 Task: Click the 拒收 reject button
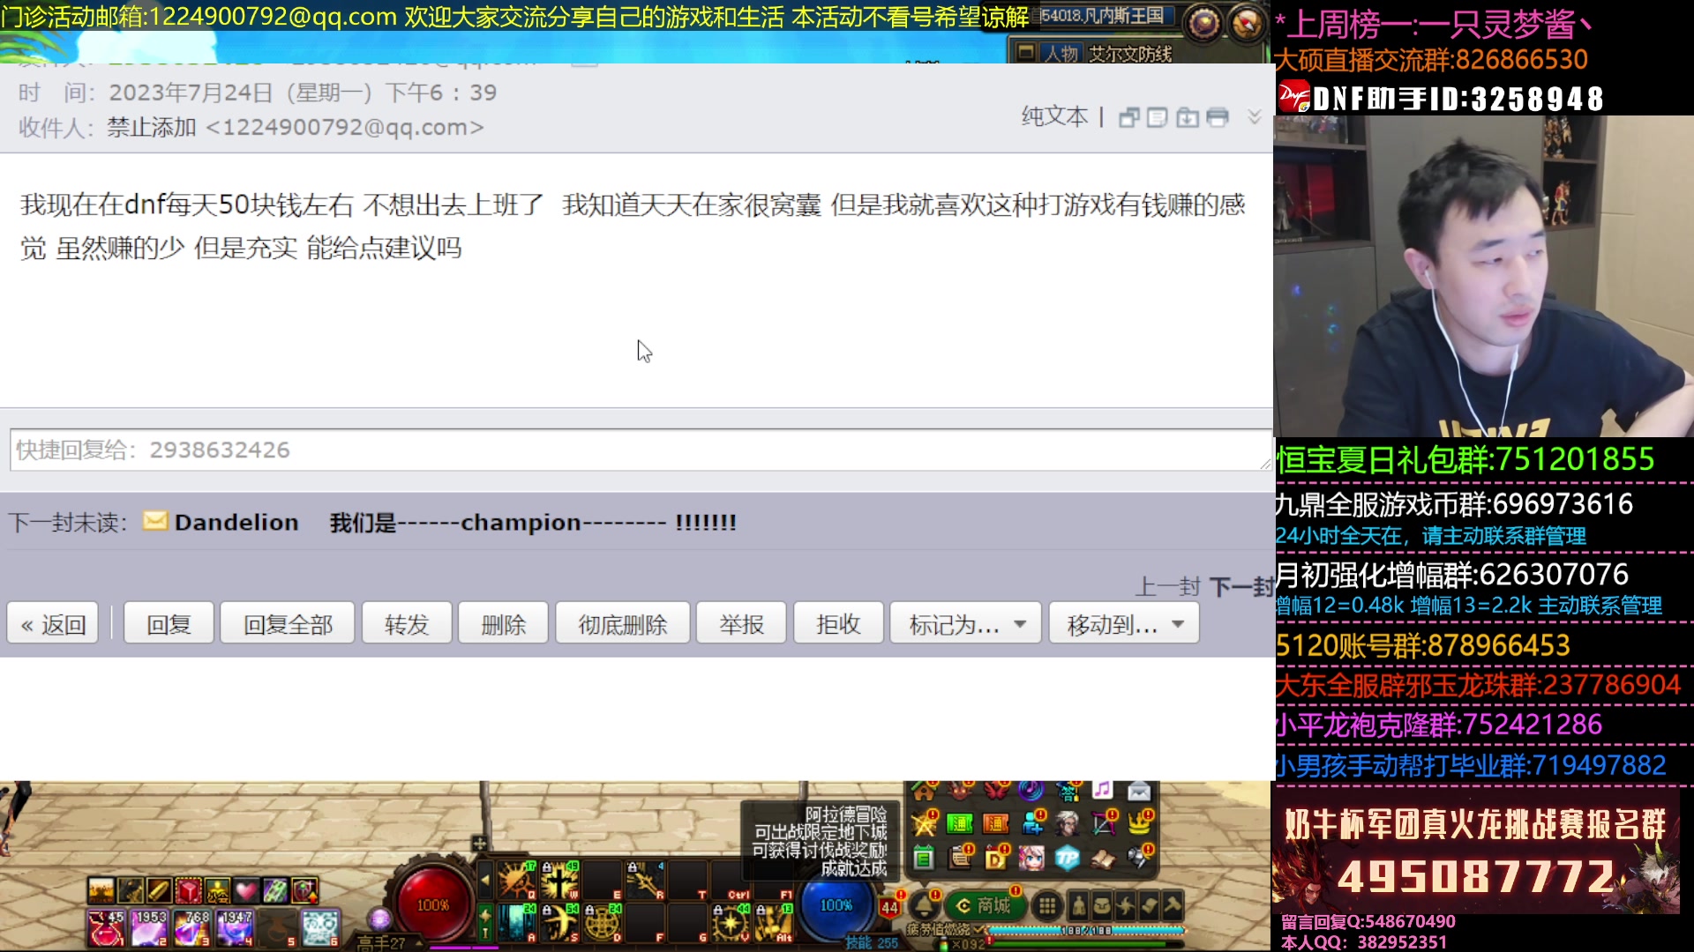click(x=837, y=622)
